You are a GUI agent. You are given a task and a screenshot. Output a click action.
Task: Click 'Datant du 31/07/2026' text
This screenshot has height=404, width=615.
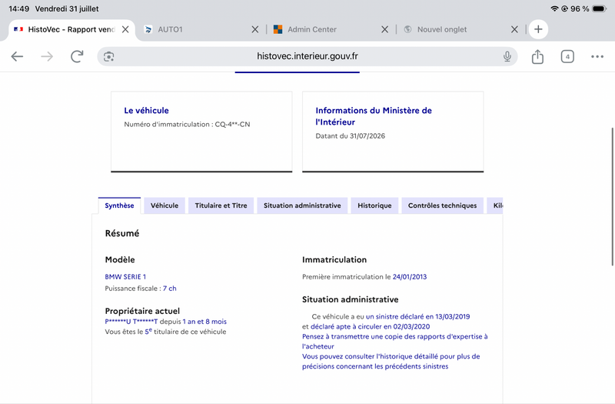pos(351,136)
